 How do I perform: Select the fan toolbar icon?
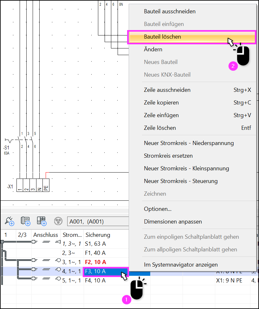(58, 221)
